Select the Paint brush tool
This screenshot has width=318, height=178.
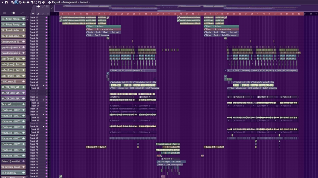(x=16, y=2)
